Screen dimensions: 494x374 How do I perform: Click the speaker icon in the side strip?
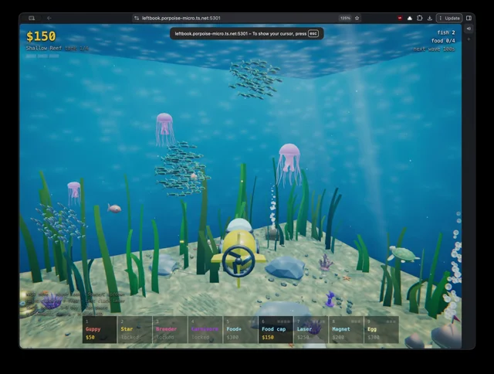(x=469, y=29)
